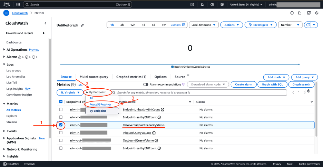Viewport: 323px width, 167px height.
Task: Edit the Untitled graph name pencil
Action: point(82,25)
